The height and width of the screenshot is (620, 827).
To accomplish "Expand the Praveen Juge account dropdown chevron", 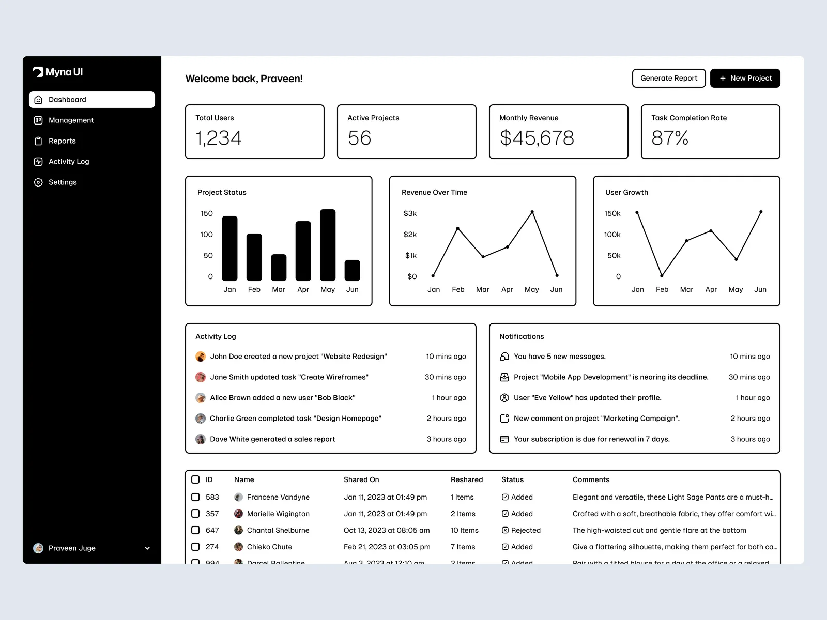I will 147,548.
